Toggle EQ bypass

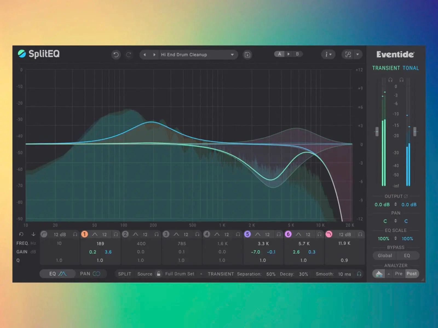point(407,256)
